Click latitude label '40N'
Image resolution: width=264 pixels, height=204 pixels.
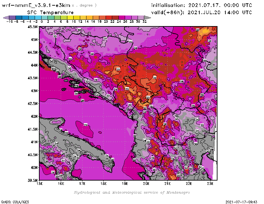point(34,167)
